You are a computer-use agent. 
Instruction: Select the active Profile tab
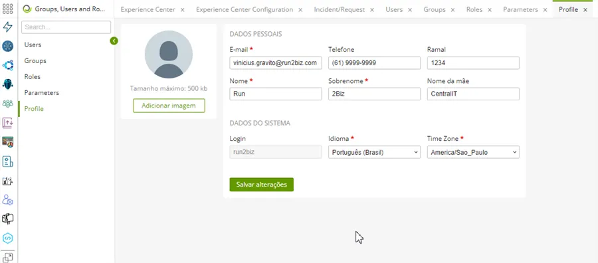[568, 9]
